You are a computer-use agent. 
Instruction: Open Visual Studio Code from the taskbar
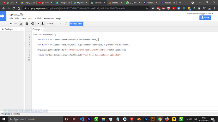(82, 119)
